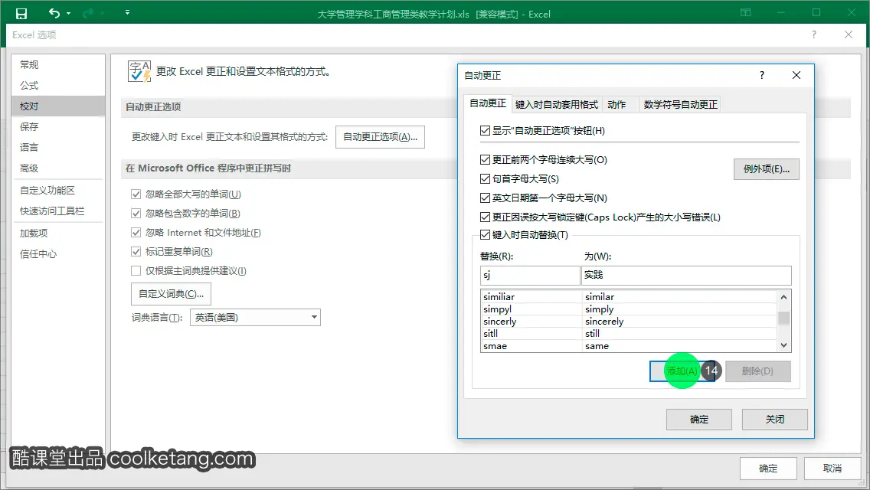The height and width of the screenshot is (490, 870).
Task: Click the 删除(D) button
Action: 757,371
